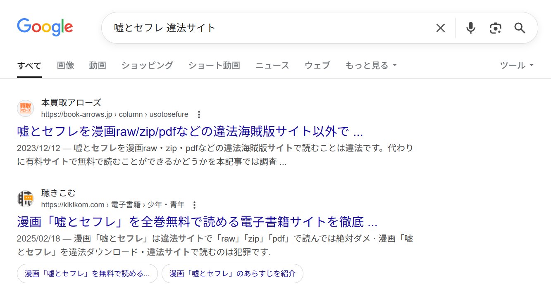The height and width of the screenshot is (294, 551).
Task: Click the あらすじを紹介 suggestion chip
Action: coord(232,273)
